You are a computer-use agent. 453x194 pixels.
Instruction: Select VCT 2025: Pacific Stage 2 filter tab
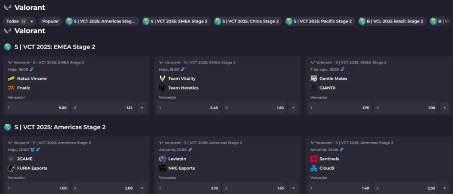pyautogui.click(x=319, y=21)
